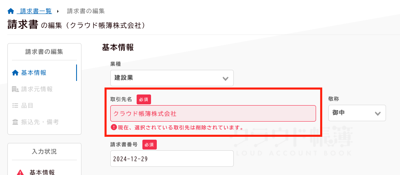Click the bank icon beside 振込先・備考
Image resolution: width=400 pixels, height=175 pixels.
[x=15, y=122]
